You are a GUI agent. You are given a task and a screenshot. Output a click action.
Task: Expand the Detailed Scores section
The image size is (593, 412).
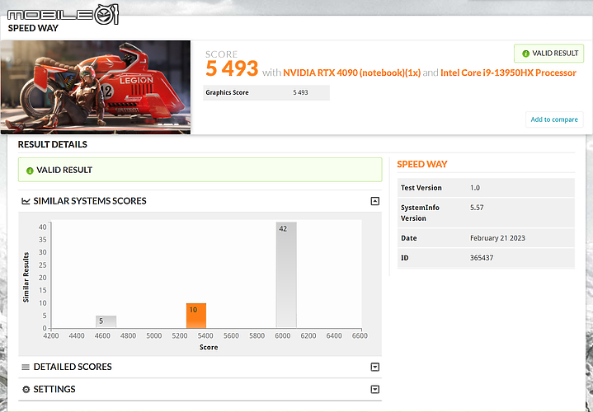(374, 367)
